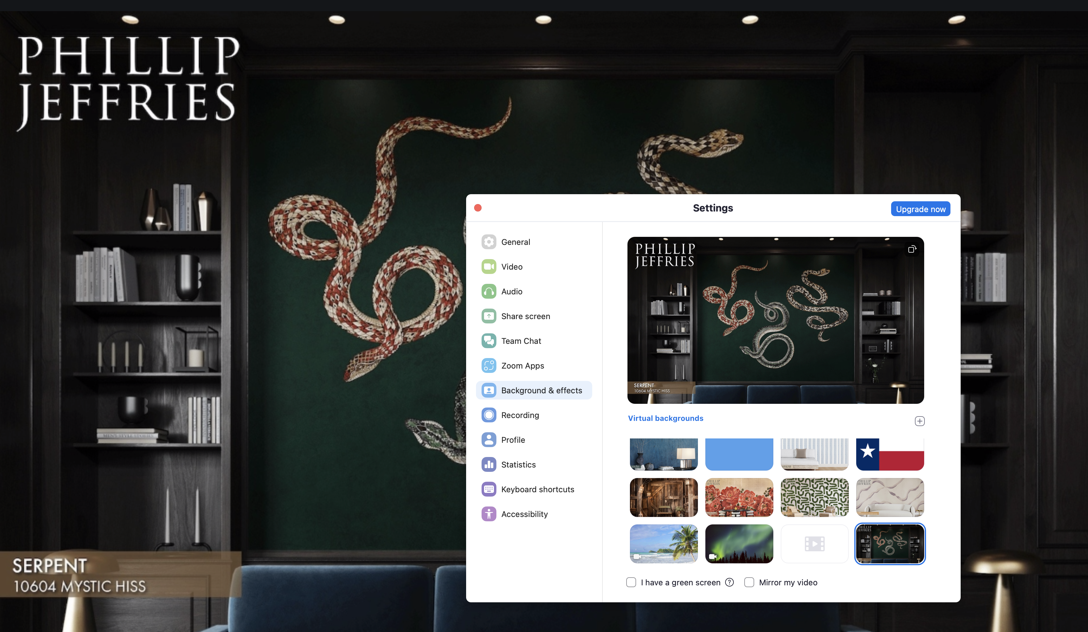Screen dimensions: 1088x632
Task: Open the Accessibility settings panel
Action: tap(525, 513)
